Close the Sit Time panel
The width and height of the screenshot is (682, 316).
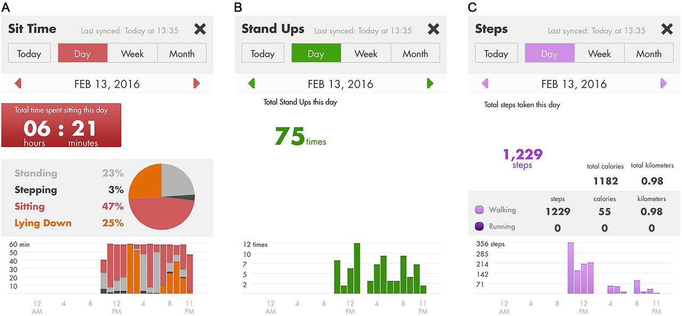[200, 29]
